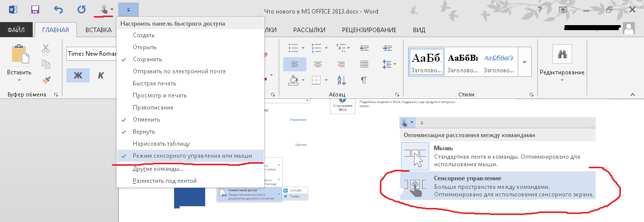
Task: Switch to the ВИД tab
Action: point(419,30)
